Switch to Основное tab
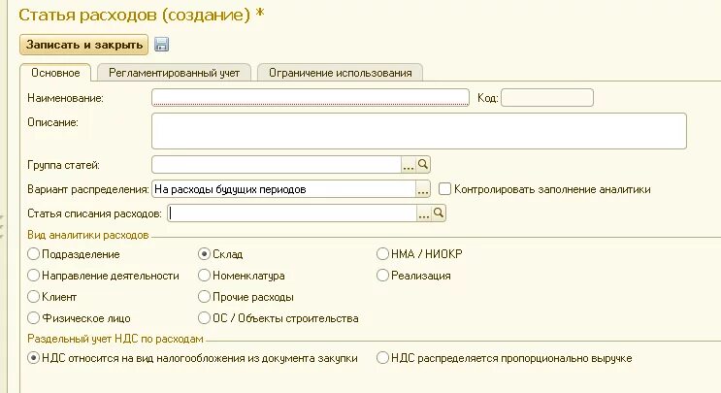This screenshot has width=721, height=393. pos(55,73)
